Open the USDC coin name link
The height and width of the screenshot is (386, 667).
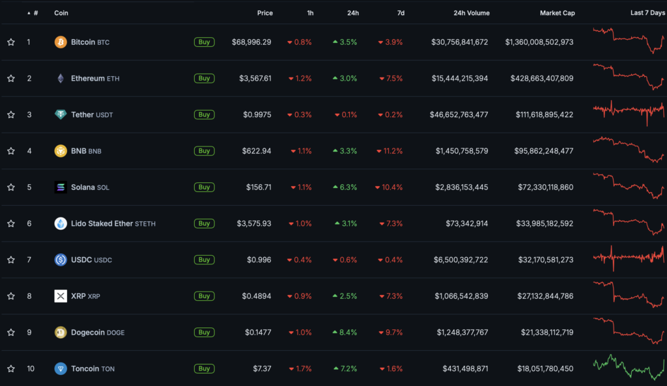(82, 260)
